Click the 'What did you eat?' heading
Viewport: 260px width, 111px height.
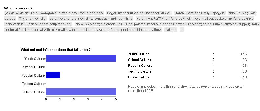(x=18, y=8)
